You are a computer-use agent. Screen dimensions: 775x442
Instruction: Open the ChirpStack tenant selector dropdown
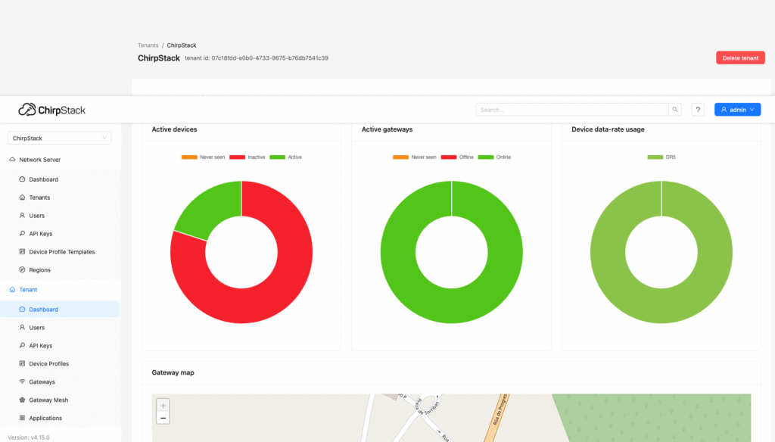60,139
